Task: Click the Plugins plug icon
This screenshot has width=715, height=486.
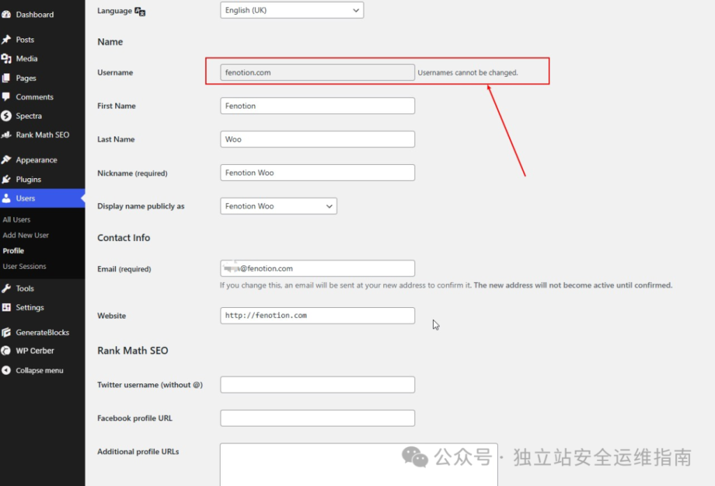Action: click(6, 179)
